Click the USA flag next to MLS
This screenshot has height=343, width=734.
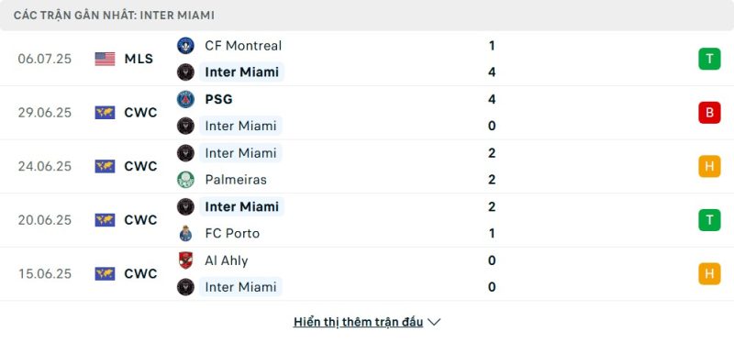point(105,59)
